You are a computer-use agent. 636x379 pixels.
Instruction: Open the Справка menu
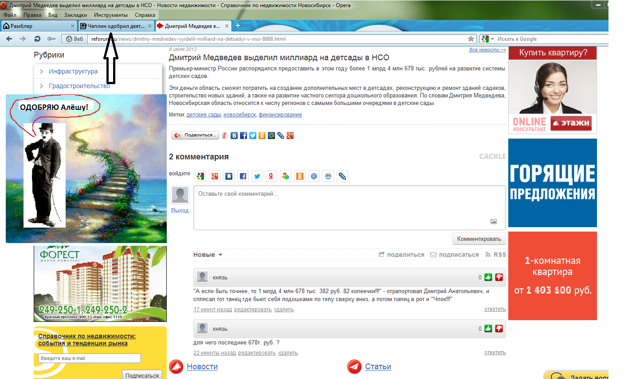145,15
